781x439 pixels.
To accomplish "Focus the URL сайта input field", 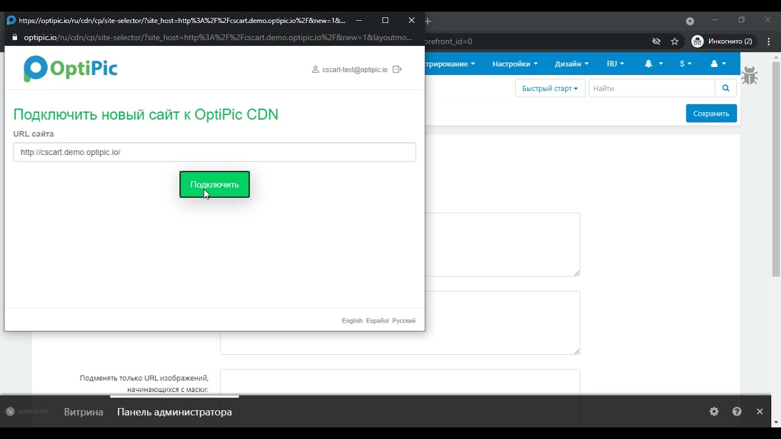I will pyautogui.click(x=214, y=152).
